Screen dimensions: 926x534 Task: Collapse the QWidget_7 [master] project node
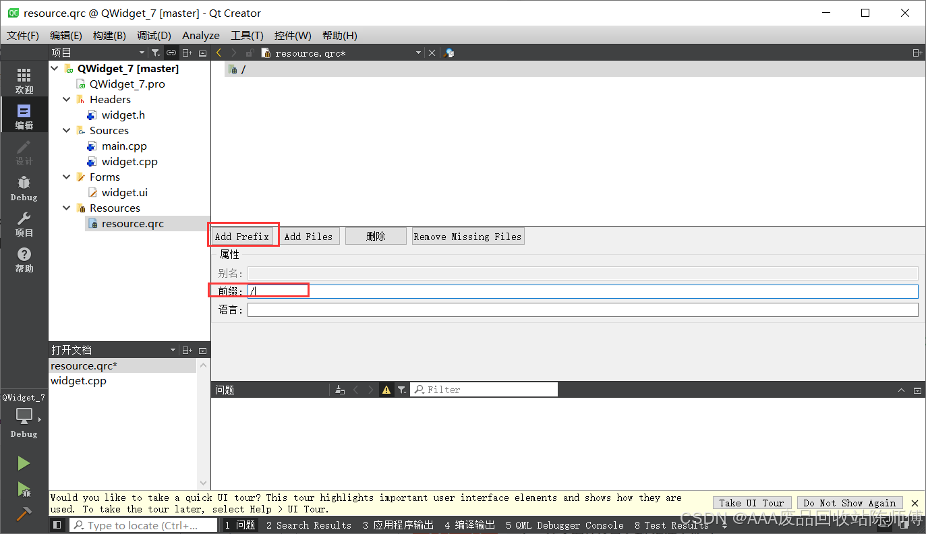point(55,69)
